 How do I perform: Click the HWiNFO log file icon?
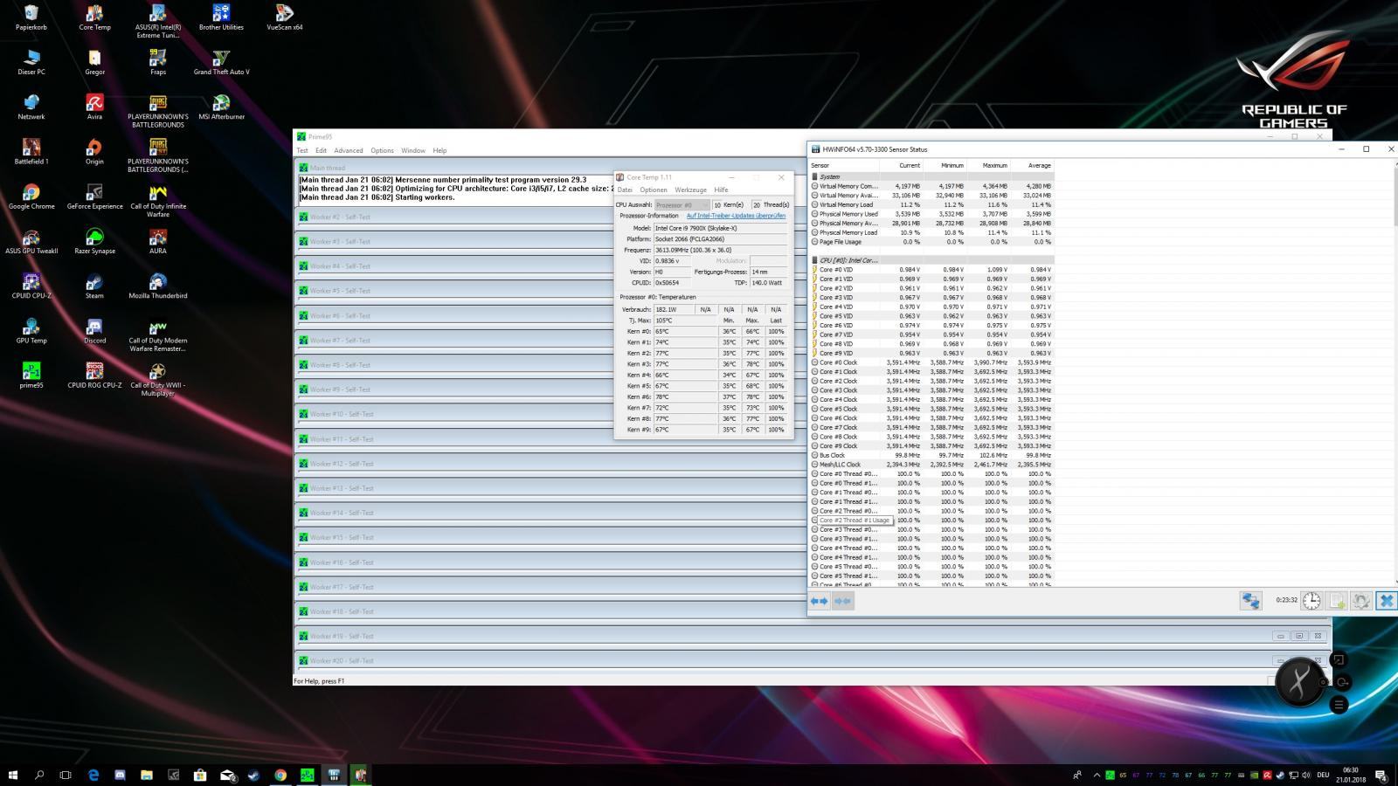[1337, 601]
